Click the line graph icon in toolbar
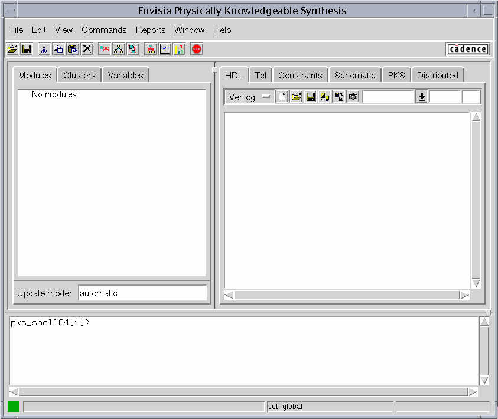Viewport: 498px width, 419px height. click(165, 50)
